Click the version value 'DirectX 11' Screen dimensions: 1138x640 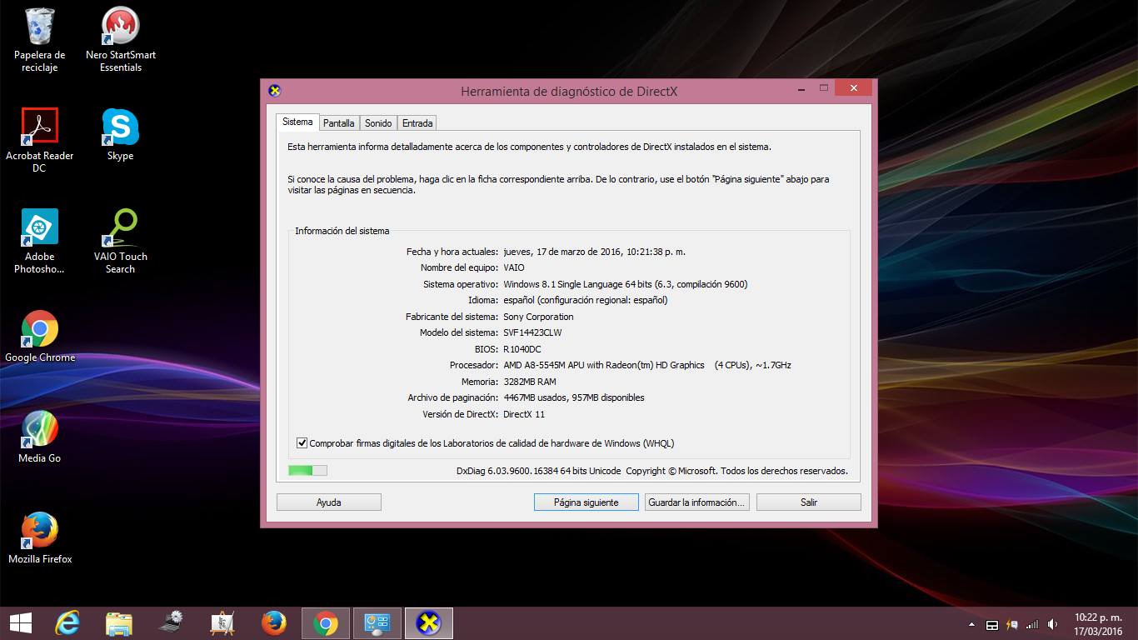pos(524,414)
